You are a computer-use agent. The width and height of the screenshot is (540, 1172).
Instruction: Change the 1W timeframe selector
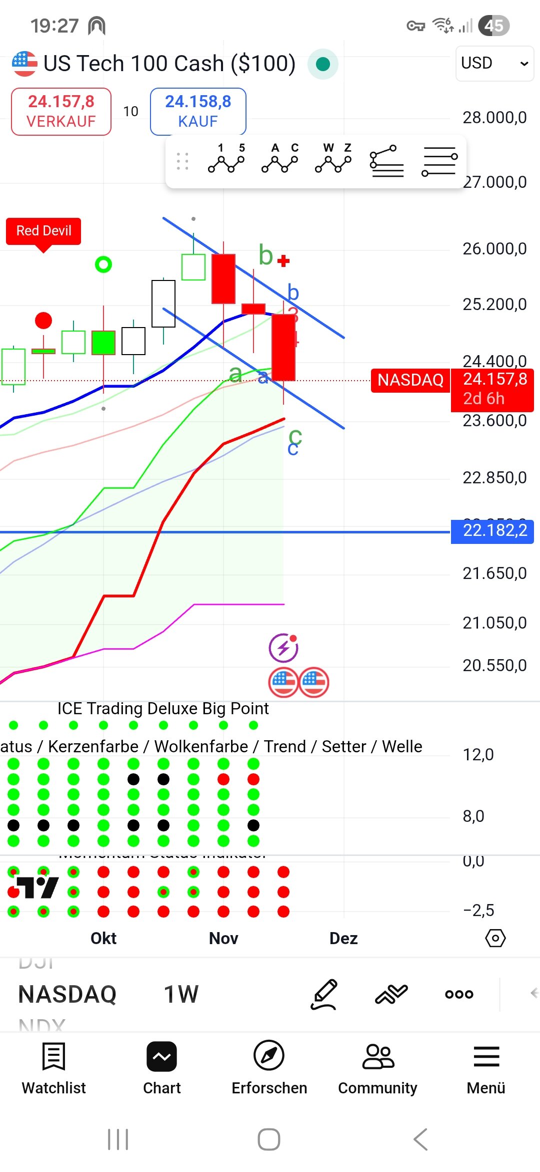point(181,994)
